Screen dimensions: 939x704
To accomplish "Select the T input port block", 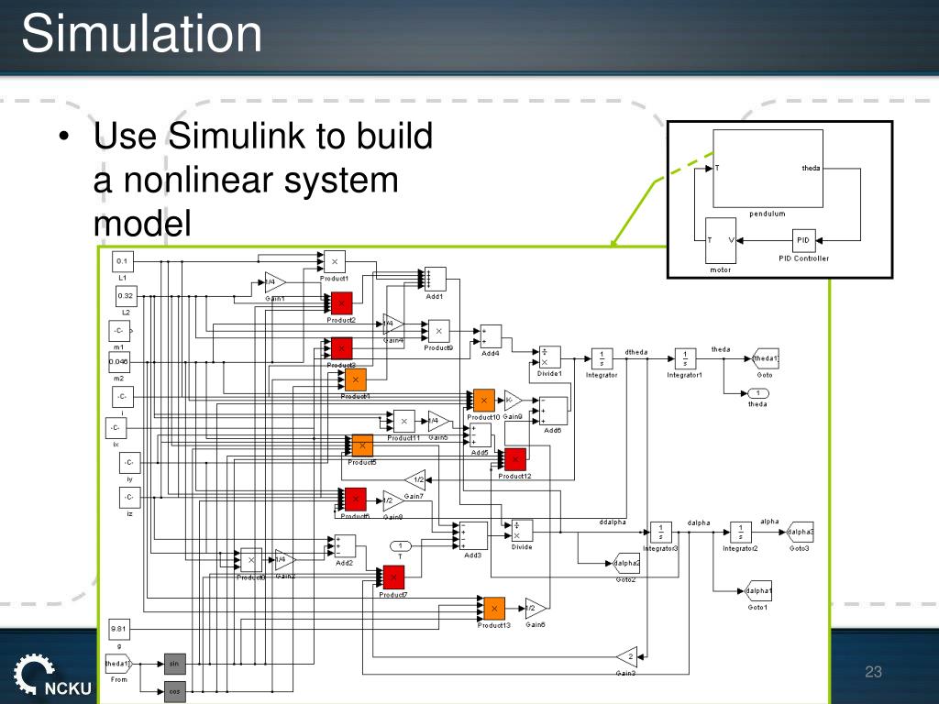I will pyautogui.click(x=400, y=546).
